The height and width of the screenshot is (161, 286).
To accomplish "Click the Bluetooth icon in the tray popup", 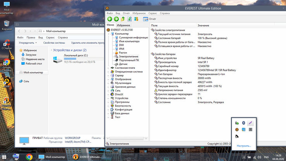I will click(x=243, y=123).
